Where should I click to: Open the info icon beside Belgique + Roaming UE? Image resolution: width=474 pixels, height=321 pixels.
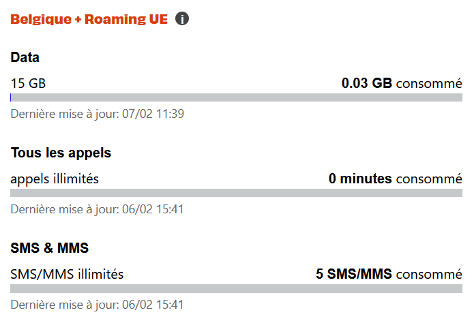pos(181,18)
